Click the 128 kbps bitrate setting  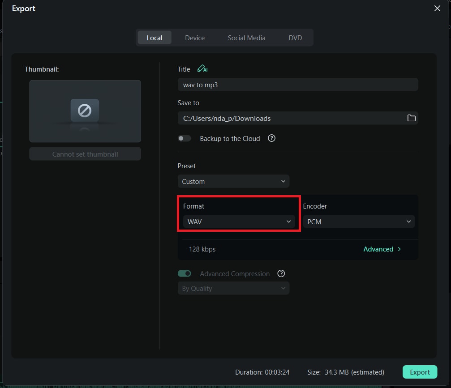click(x=202, y=249)
